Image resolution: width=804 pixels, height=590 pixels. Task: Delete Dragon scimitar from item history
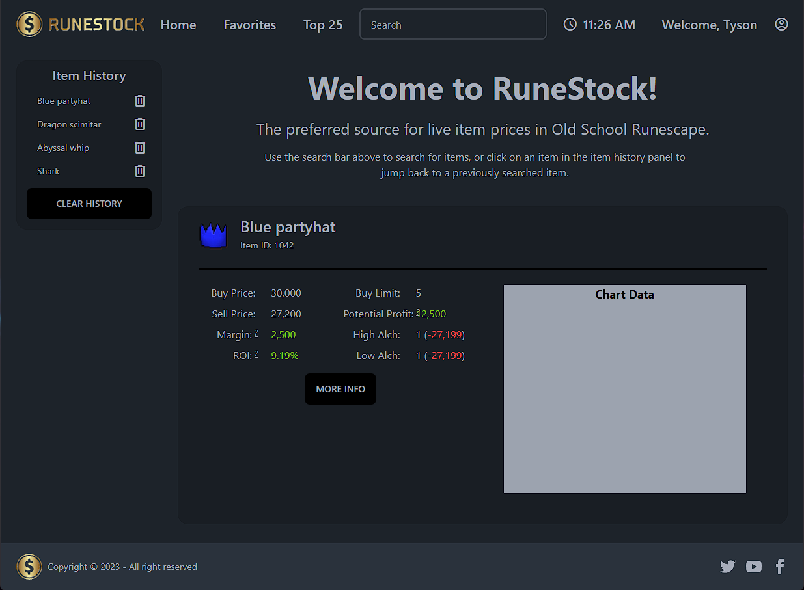tap(140, 124)
